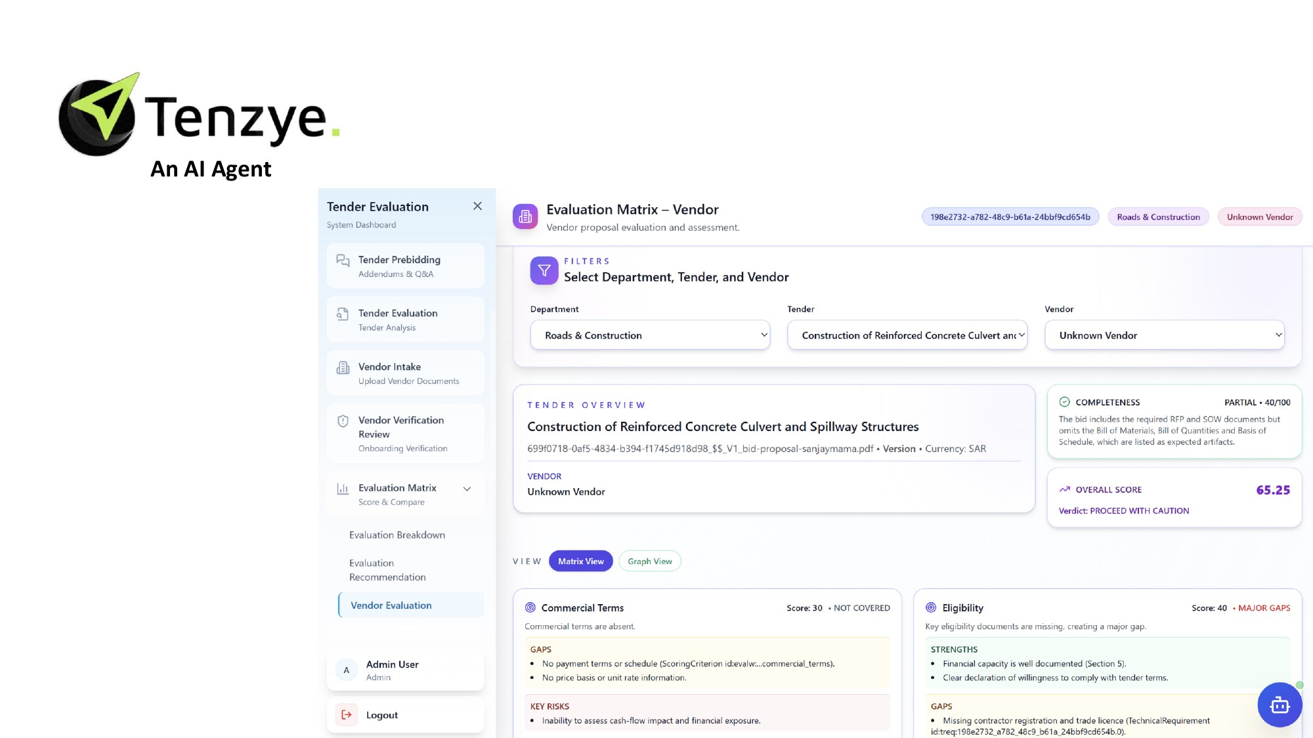Select Evaluation Recommendation submenu item

387,570
